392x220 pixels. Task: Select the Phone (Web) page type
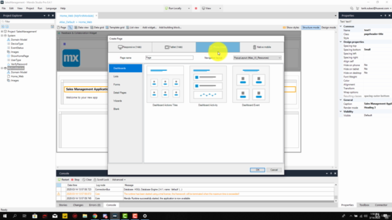[217, 47]
